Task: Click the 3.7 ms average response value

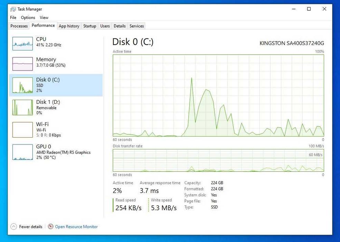Action: click(x=149, y=191)
